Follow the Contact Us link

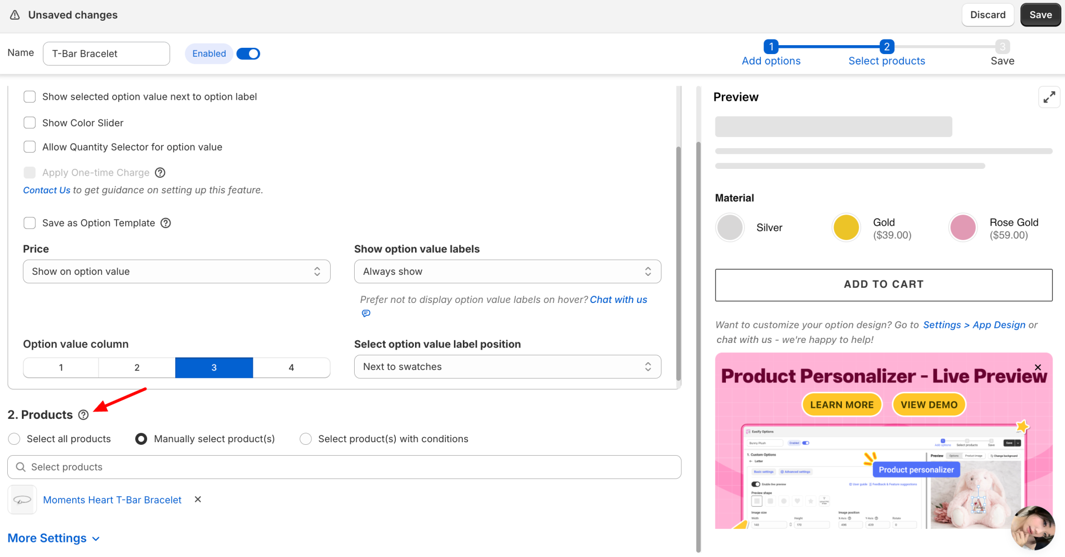tap(46, 190)
